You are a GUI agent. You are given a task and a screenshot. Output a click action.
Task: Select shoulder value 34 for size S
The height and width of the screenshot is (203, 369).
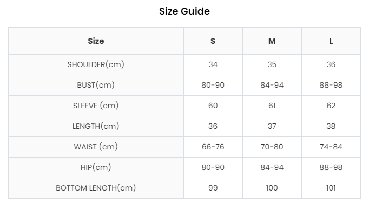[213, 64]
